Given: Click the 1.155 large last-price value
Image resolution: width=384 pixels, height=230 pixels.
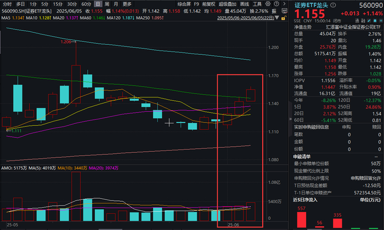Looking at the screenshot, I should coord(309,14).
